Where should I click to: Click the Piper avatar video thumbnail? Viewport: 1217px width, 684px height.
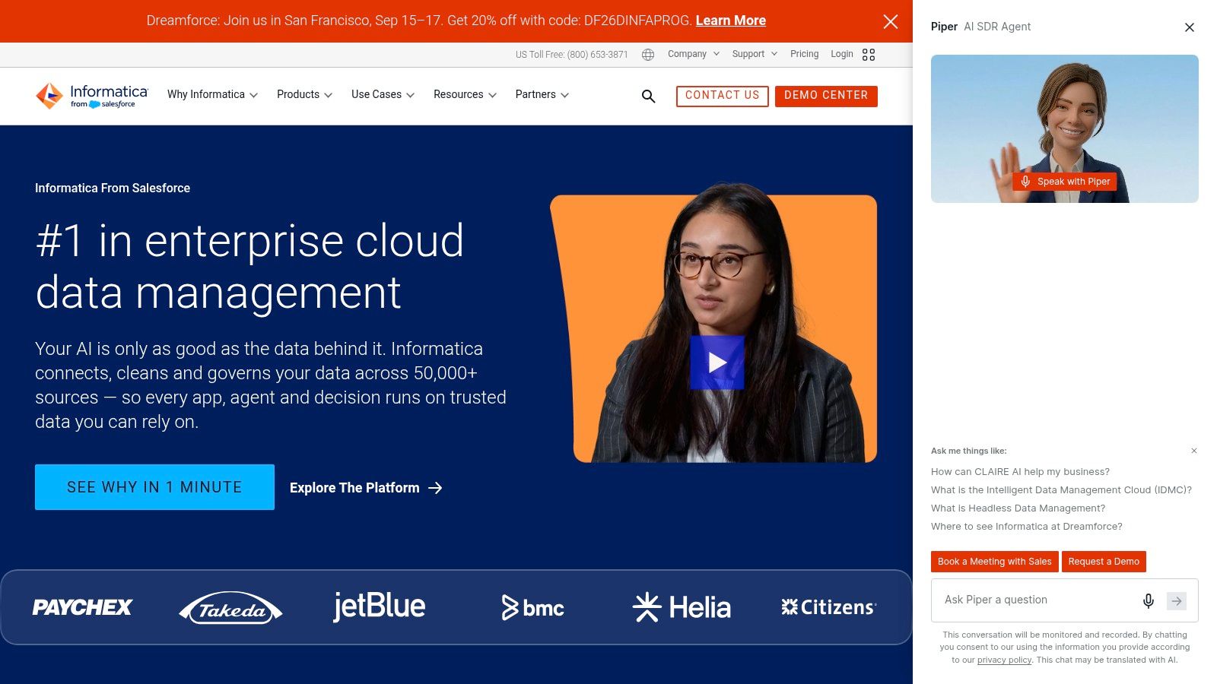click(x=1065, y=128)
